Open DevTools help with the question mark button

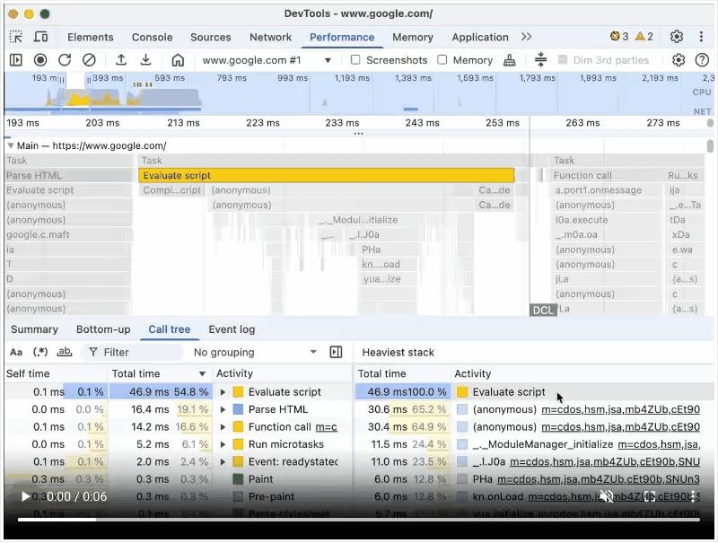point(703,60)
